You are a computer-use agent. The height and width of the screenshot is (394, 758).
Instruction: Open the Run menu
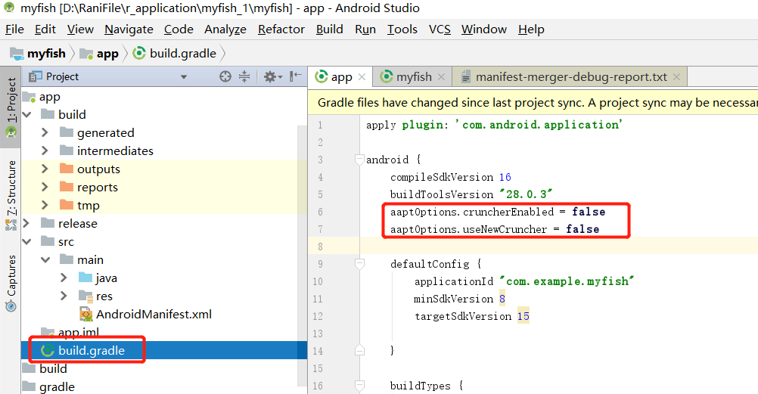tap(365, 29)
